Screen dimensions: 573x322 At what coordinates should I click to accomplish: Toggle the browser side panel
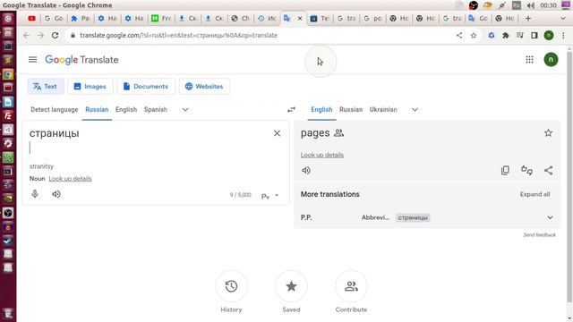pos(535,36)
